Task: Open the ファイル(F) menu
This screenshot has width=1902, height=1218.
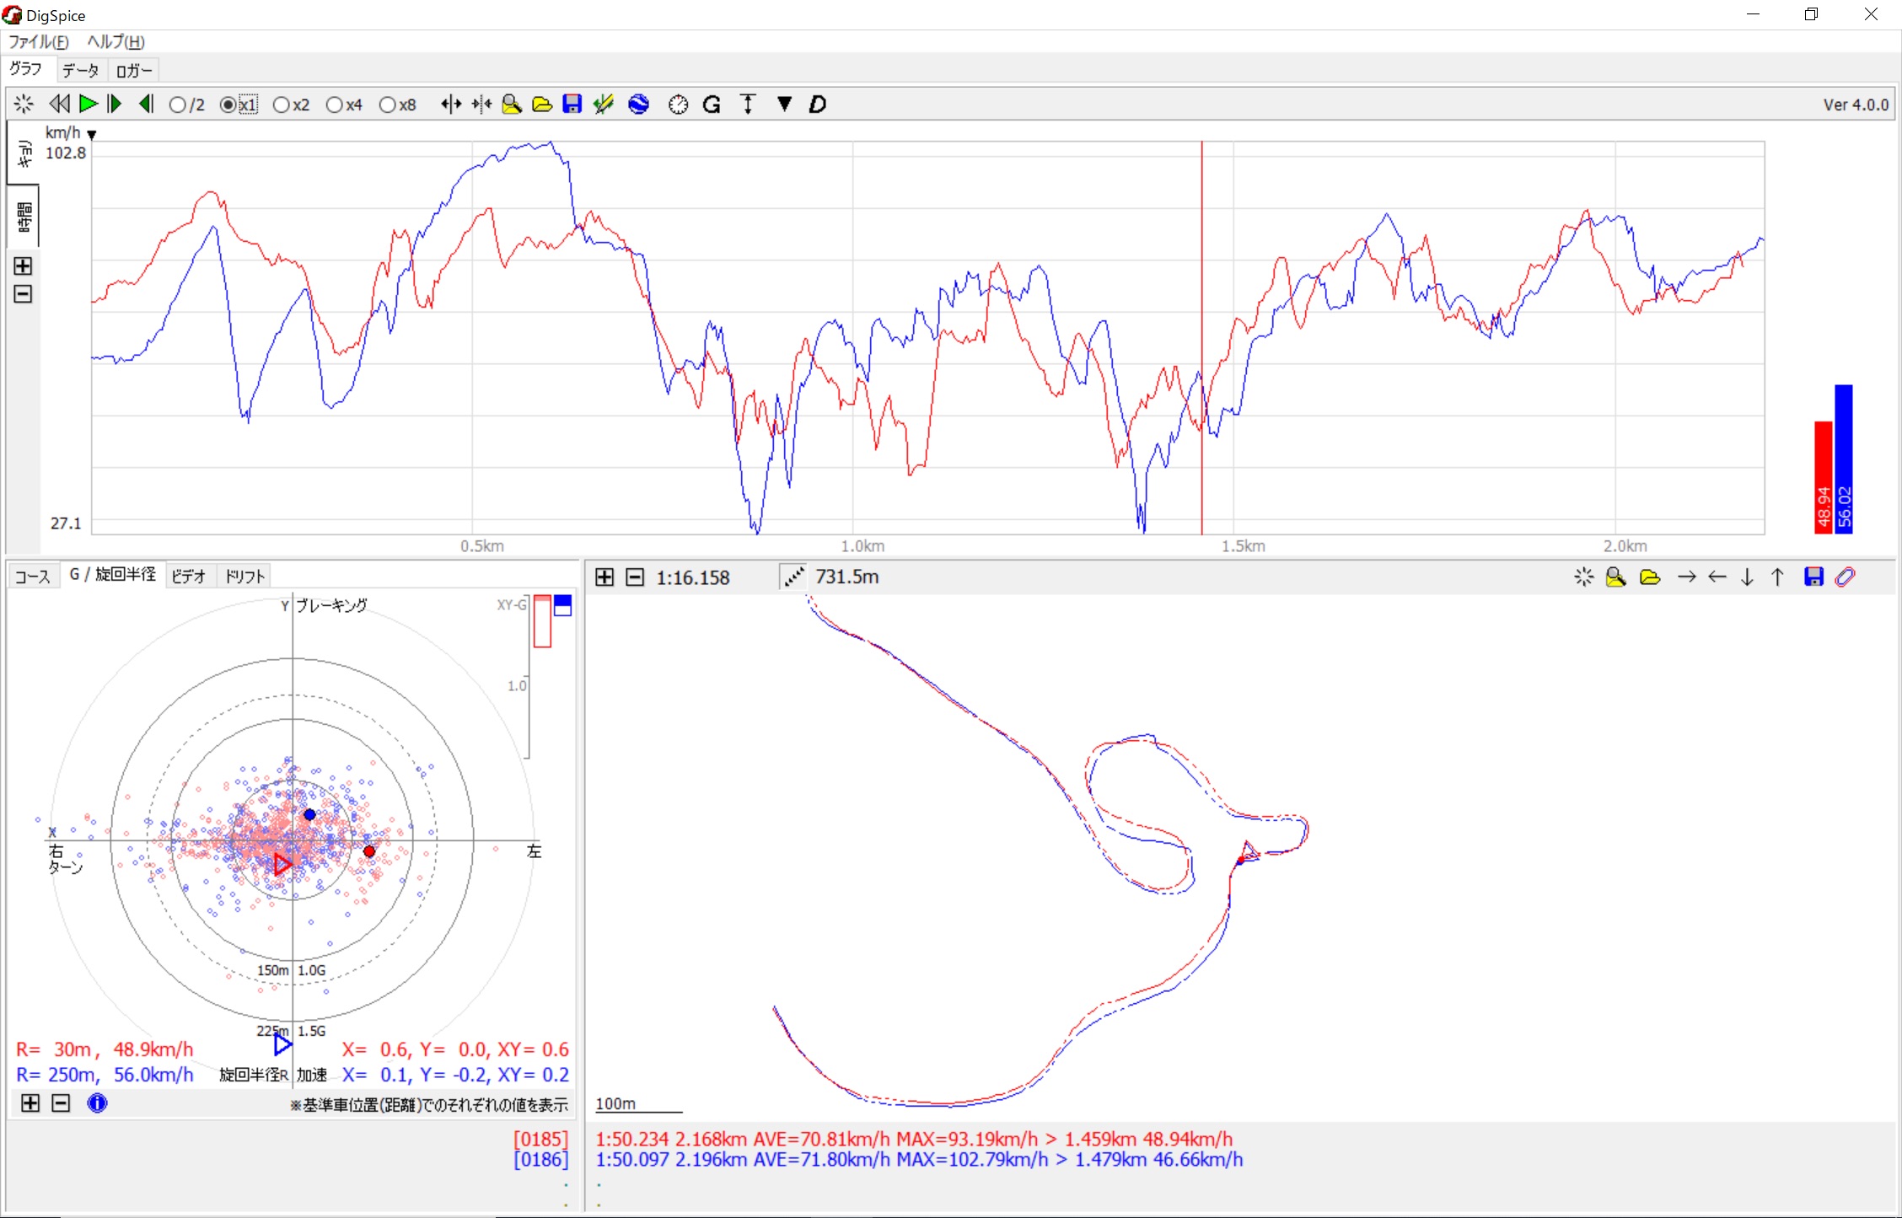Action: [38, 41]
